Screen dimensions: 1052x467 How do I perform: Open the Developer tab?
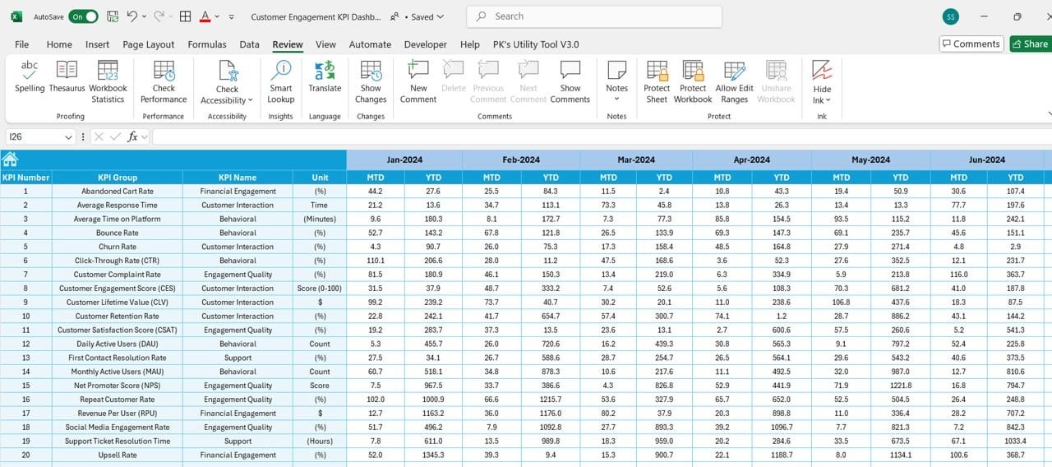(426, 44)
